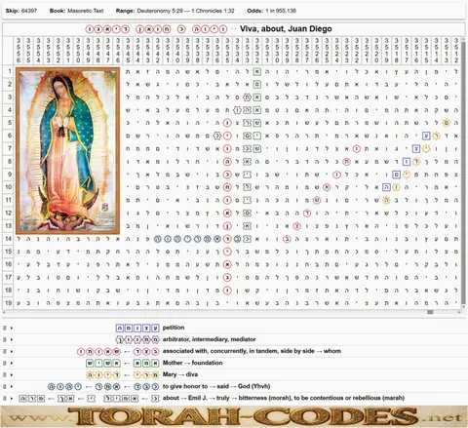468x428 pixels.
Task: Grab the drag handle of the Mary row
Action: (x=5, y=374)
